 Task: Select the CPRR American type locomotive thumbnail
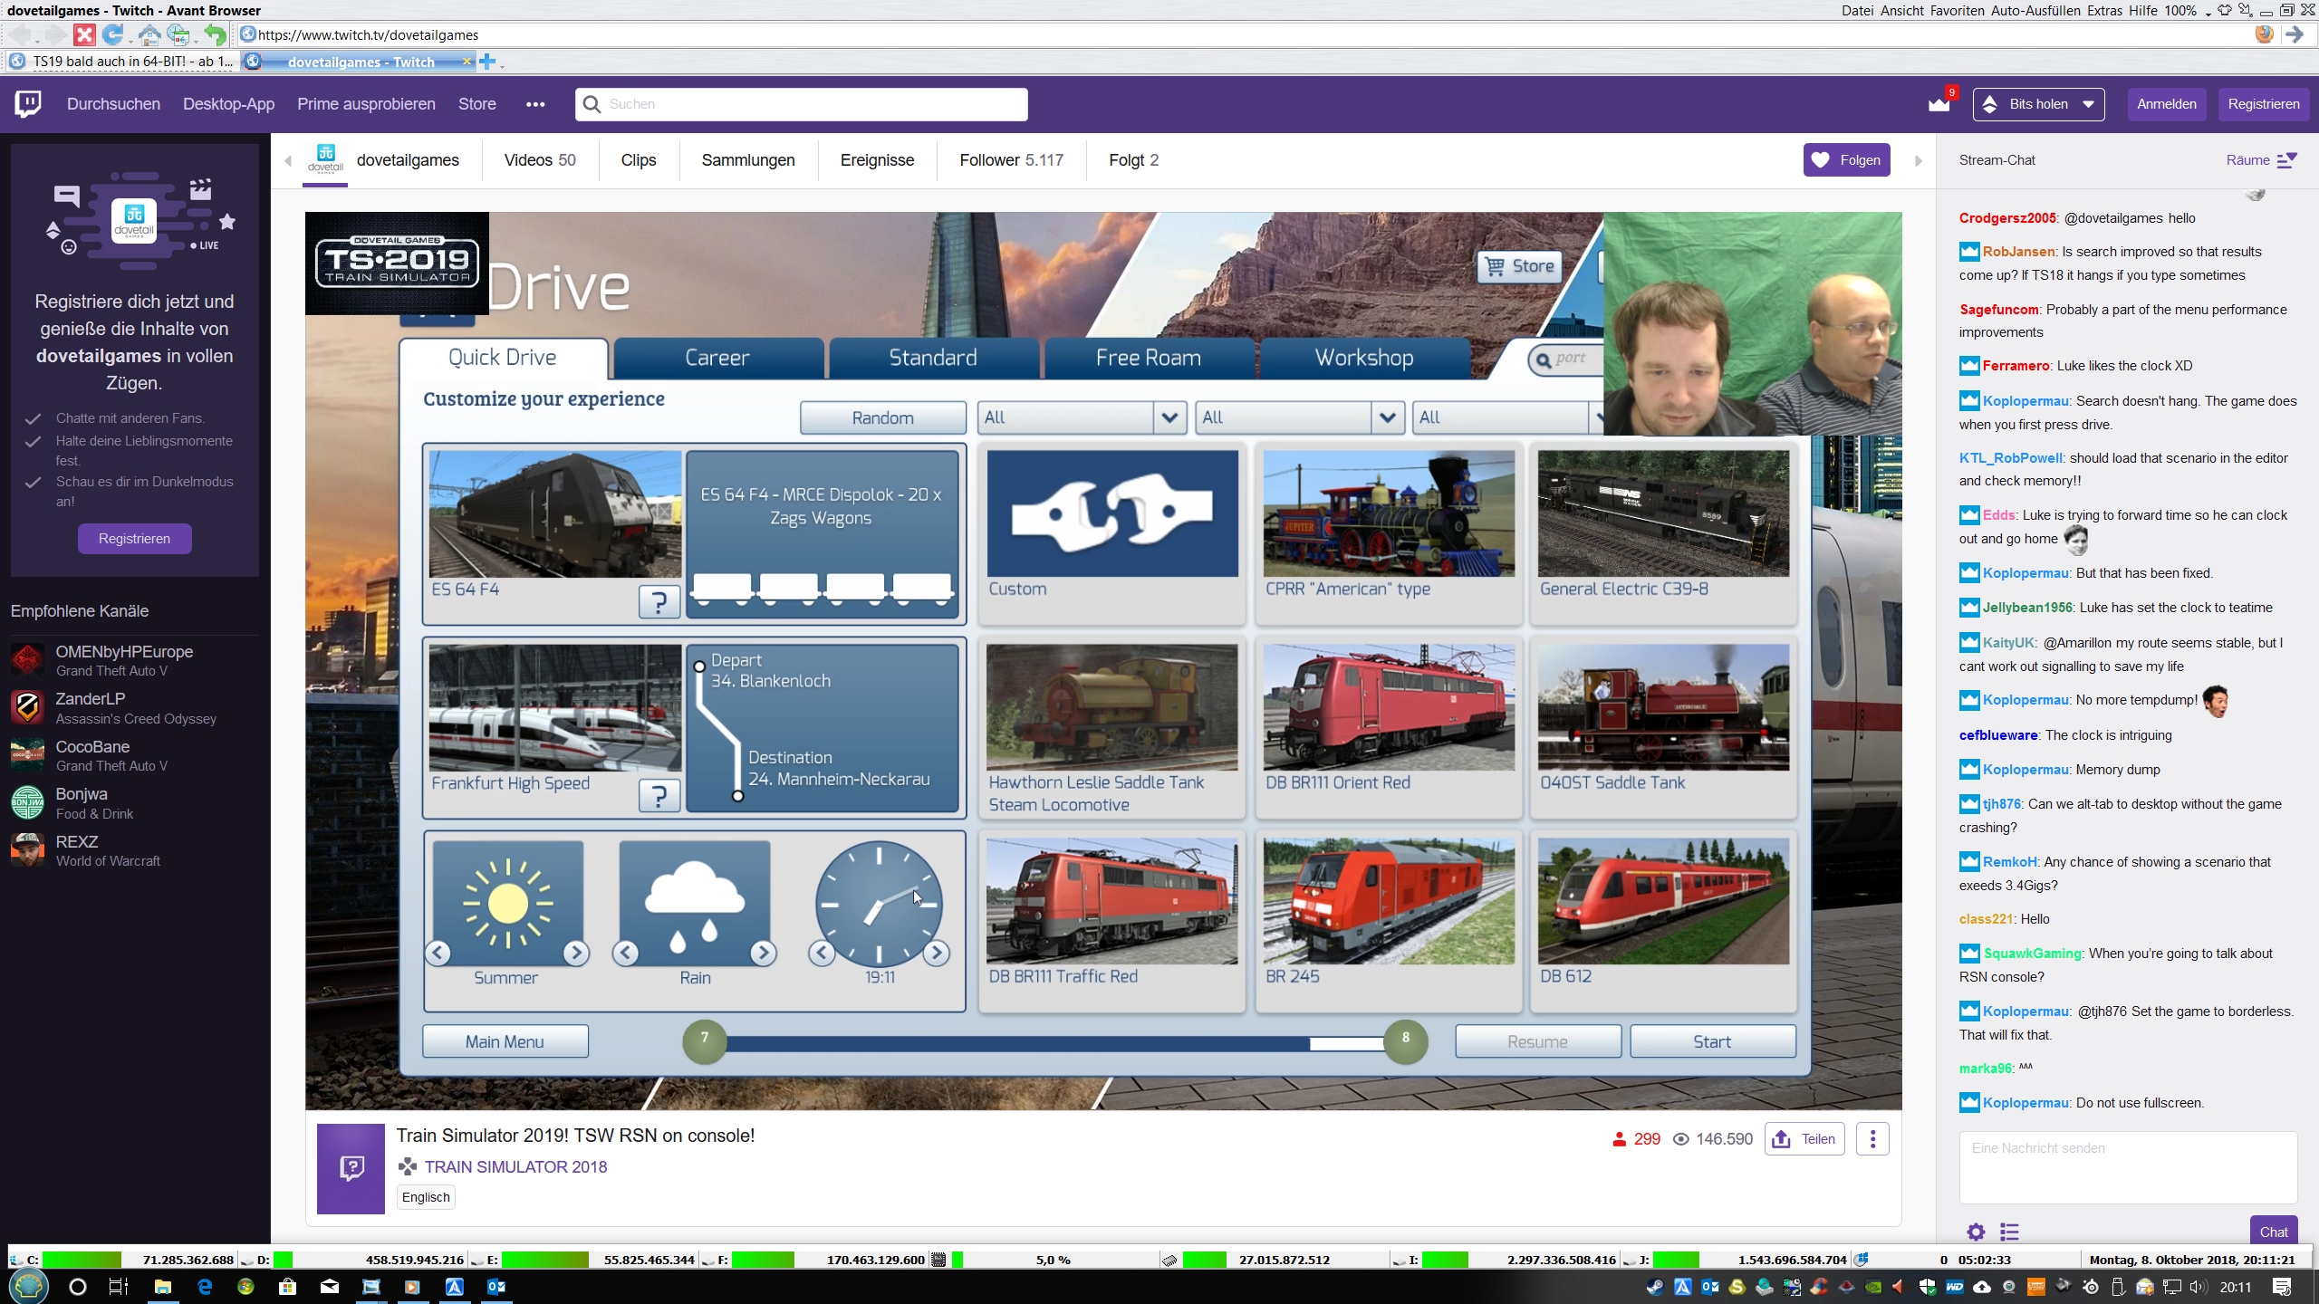click(1389, 513)
